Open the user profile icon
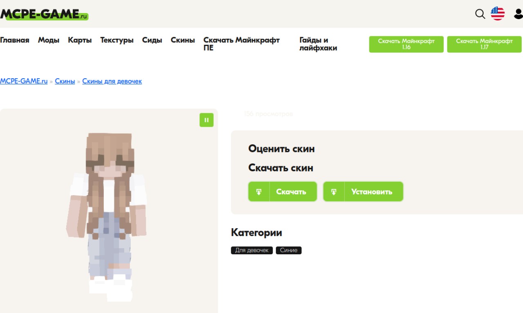The width and height of the screenshot is (523, 313). point(519,14)
